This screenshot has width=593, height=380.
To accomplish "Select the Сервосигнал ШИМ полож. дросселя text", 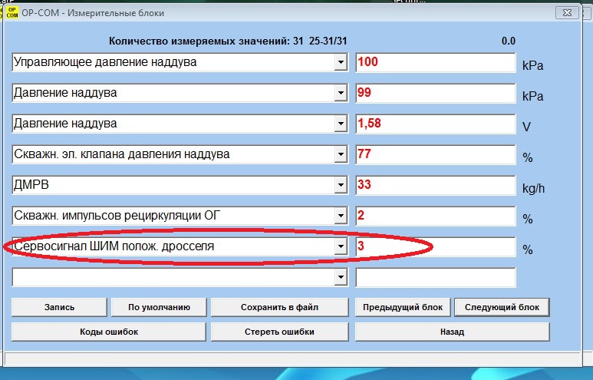I will (114, 246).
